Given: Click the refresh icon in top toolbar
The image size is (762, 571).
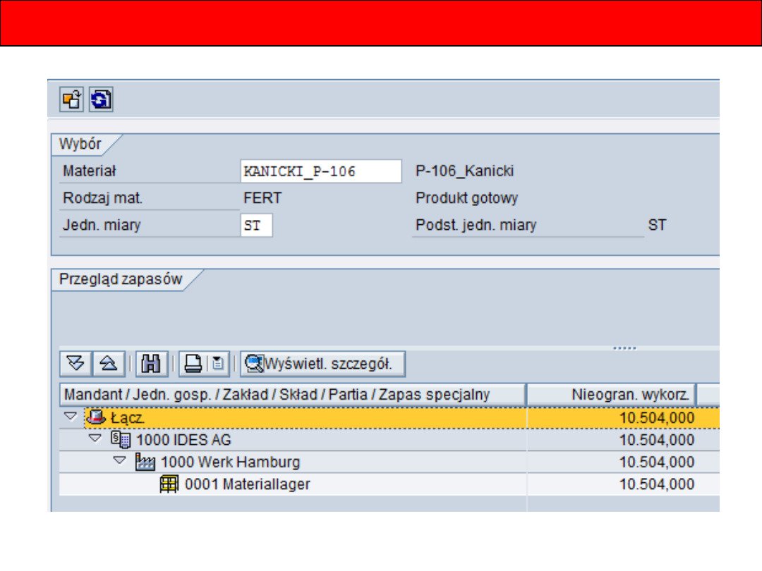Looking at the screenshot, I should pyautogui.click(x=102, y=99).
